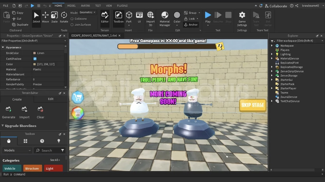325x182 pixels.
Task: Open Game Settings
Action: click(242, 19)
